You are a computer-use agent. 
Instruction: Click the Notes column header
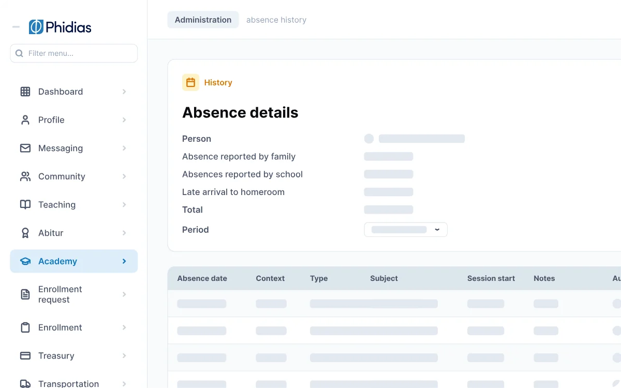click(544, 278)
